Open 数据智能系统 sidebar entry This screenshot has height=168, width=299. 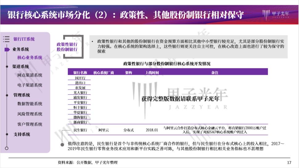coord(30,104)
